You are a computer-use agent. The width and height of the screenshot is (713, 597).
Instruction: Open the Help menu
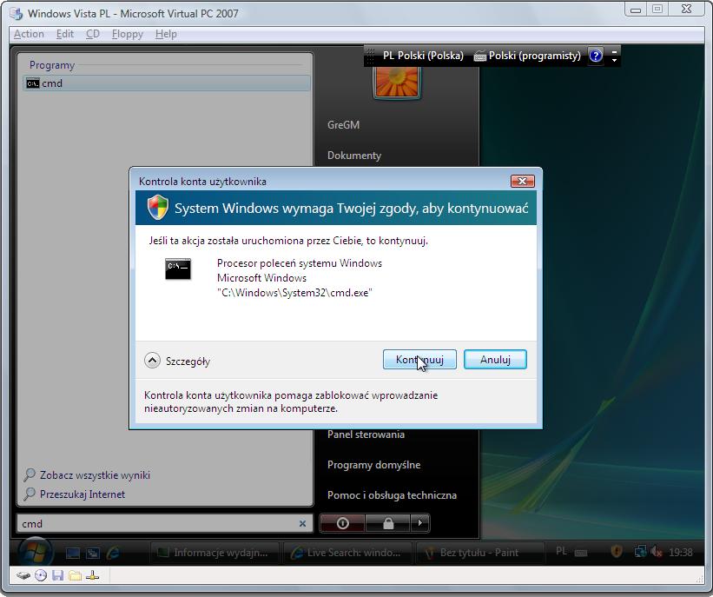166,34
